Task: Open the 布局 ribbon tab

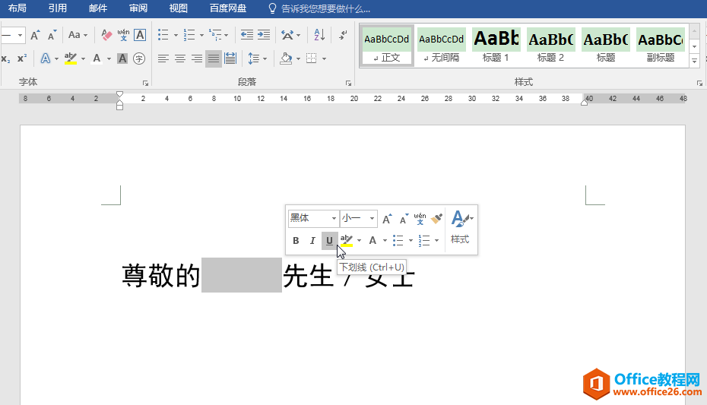Action: (17, 8)
